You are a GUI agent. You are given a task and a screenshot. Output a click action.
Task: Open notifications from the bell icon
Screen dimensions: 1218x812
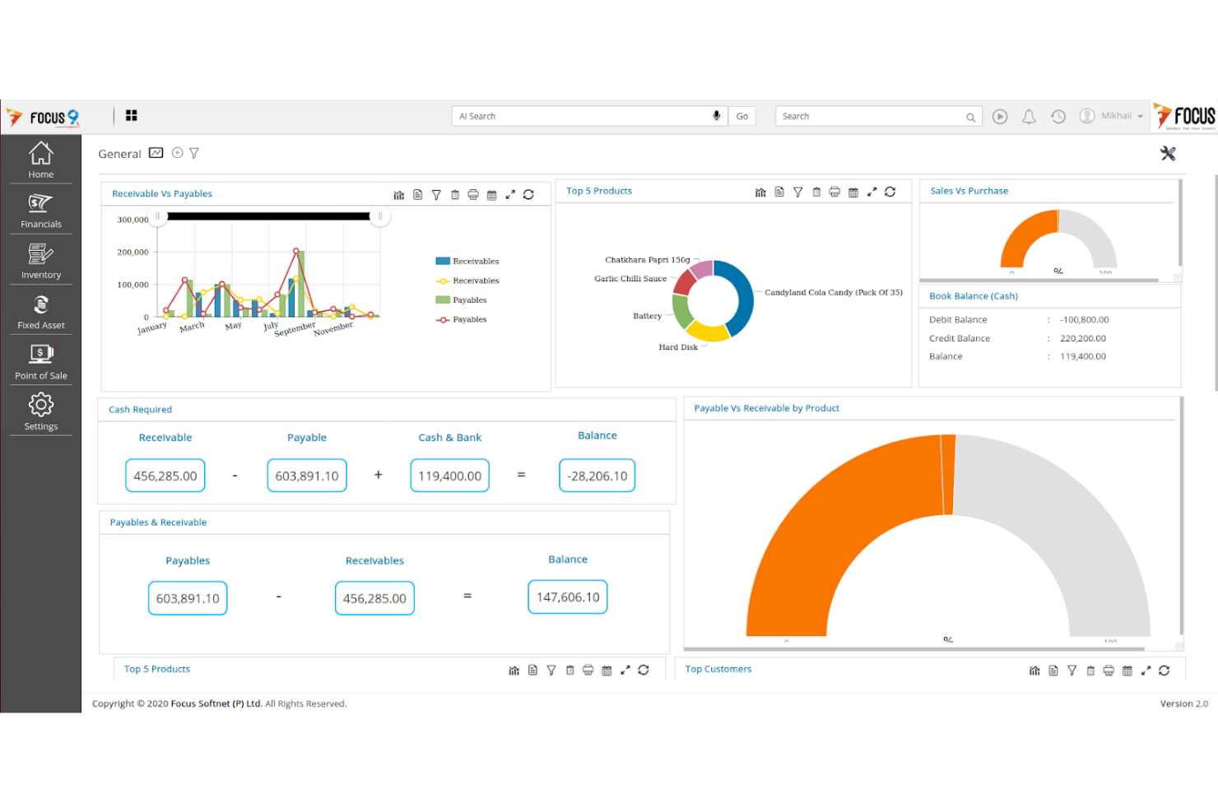tap(1029, 115)
